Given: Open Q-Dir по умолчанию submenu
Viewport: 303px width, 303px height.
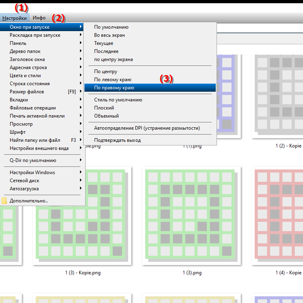Looking at the screenshot, I should pyautogui.click(x=42, y=160).
